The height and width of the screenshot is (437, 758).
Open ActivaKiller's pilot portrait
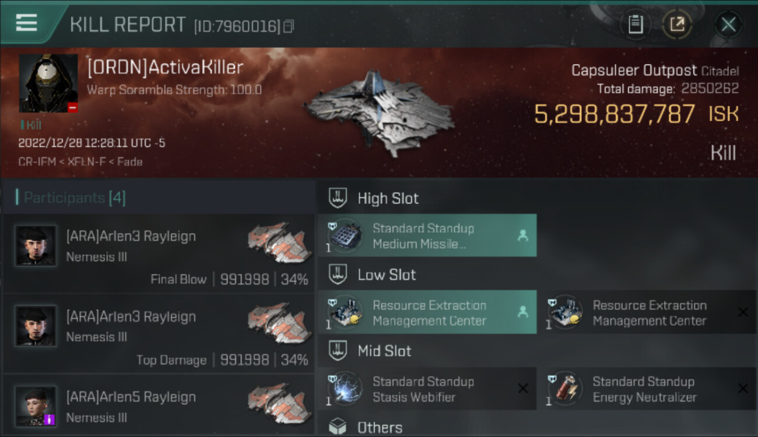pyautogui.click(x=48, y=83)
